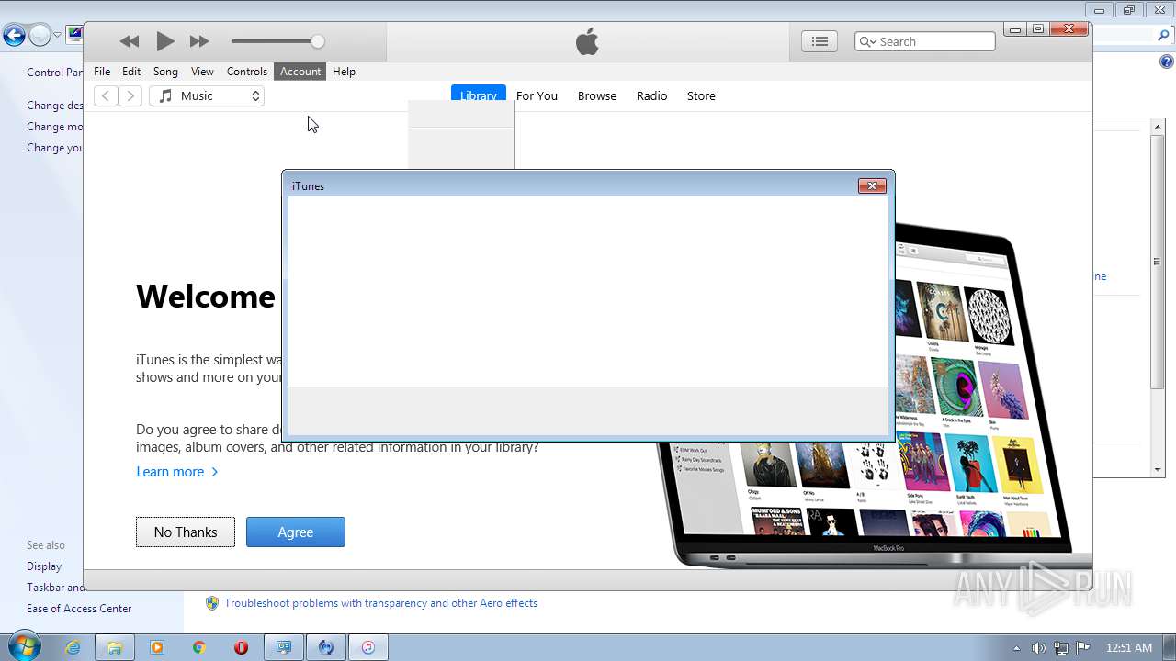Viewport: 1176px width, 661px height.
Task: Open the Controls menu
Action: [x=247, y=72]
